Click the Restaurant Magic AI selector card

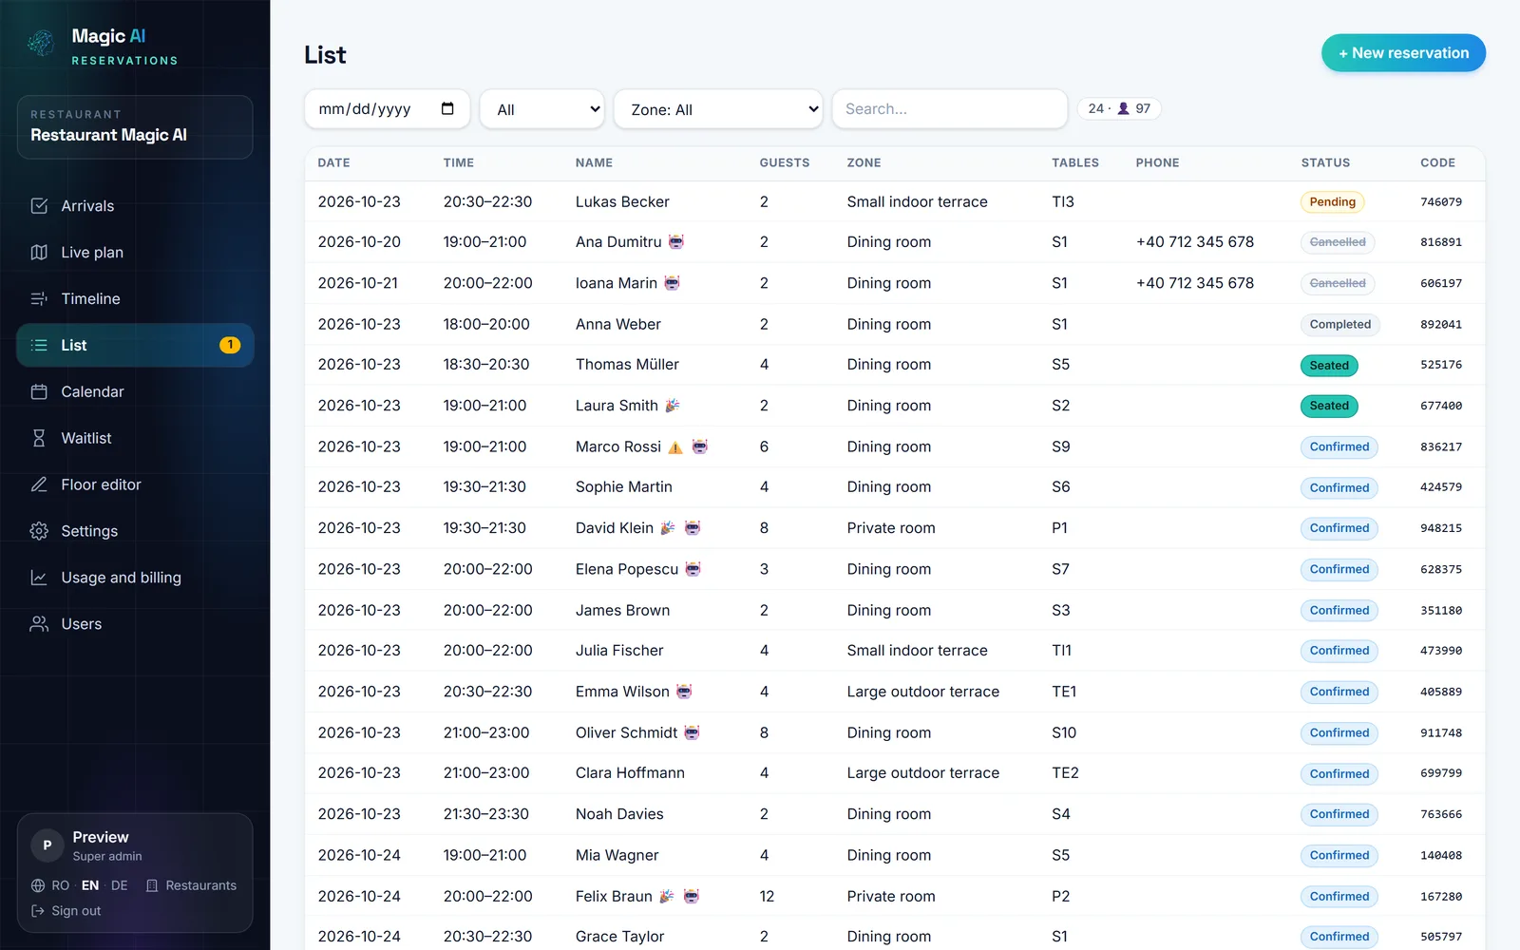click(135, 126)
